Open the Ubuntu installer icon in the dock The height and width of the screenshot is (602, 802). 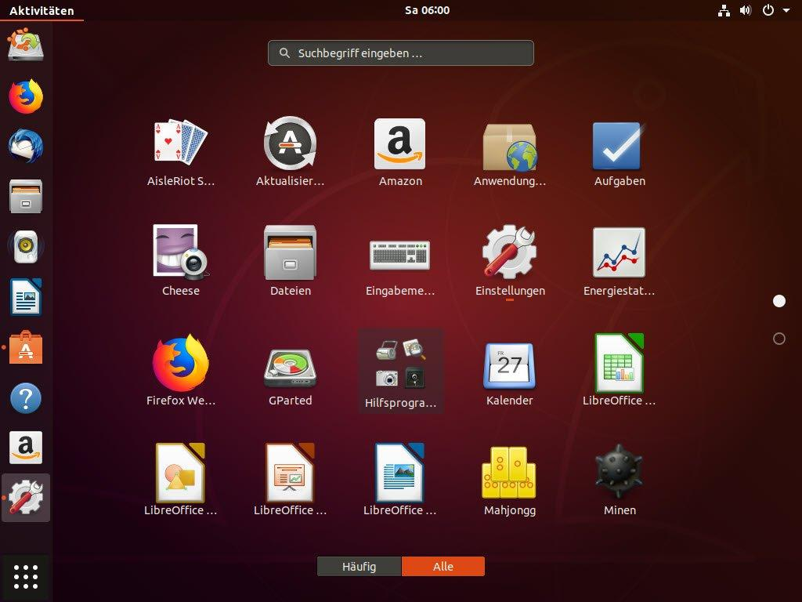pyautogui.click(x=26, y=45)
